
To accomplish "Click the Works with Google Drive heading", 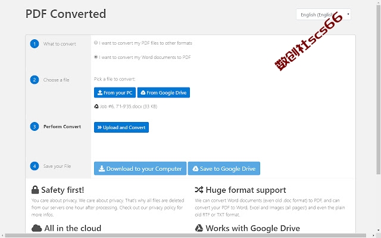I will click(252, 228).
